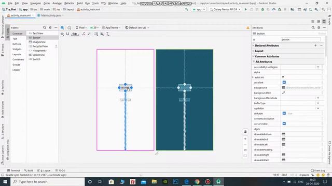Open the view options eye icon

(x=62, y=34)
